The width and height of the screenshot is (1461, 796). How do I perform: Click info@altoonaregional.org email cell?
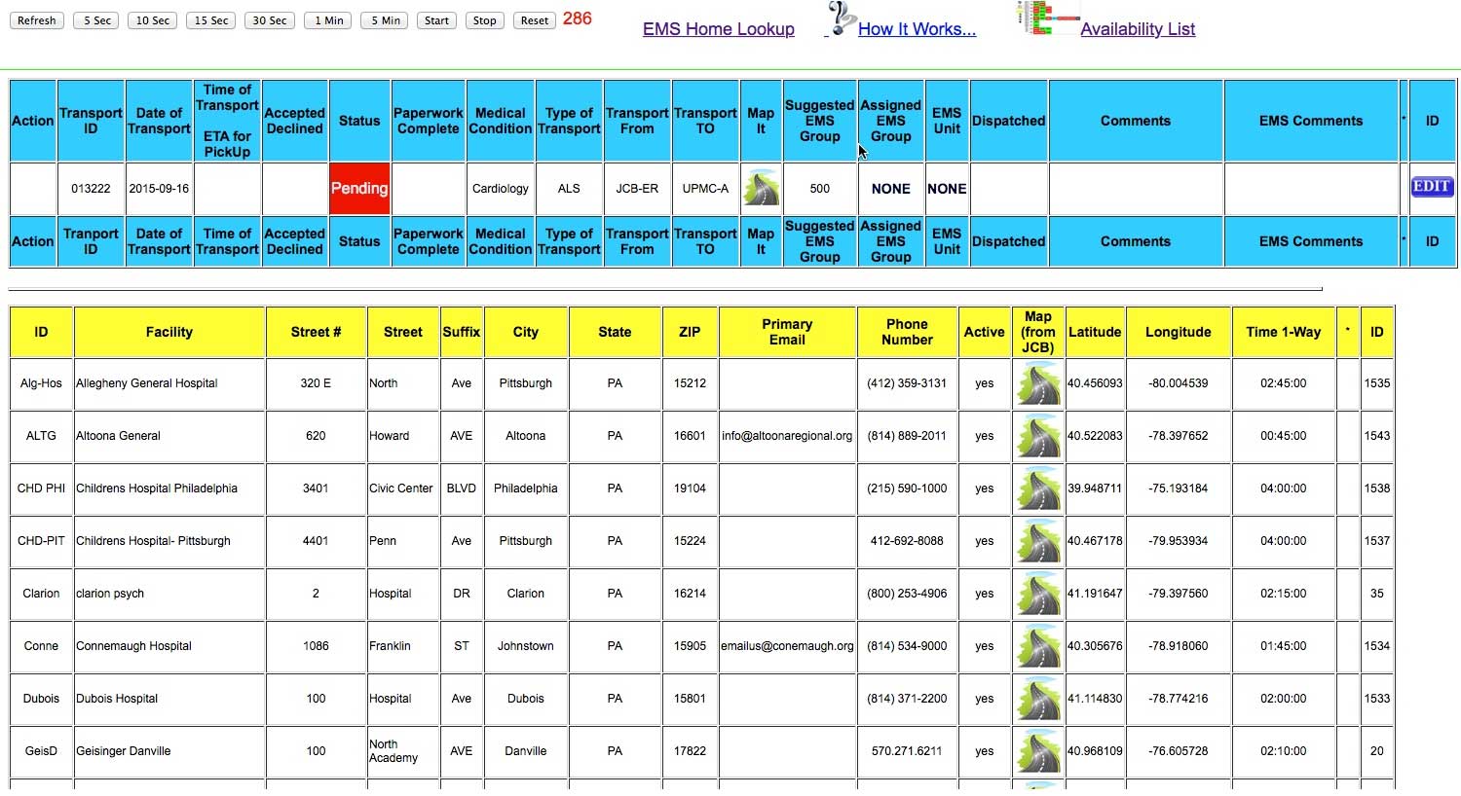787,436
